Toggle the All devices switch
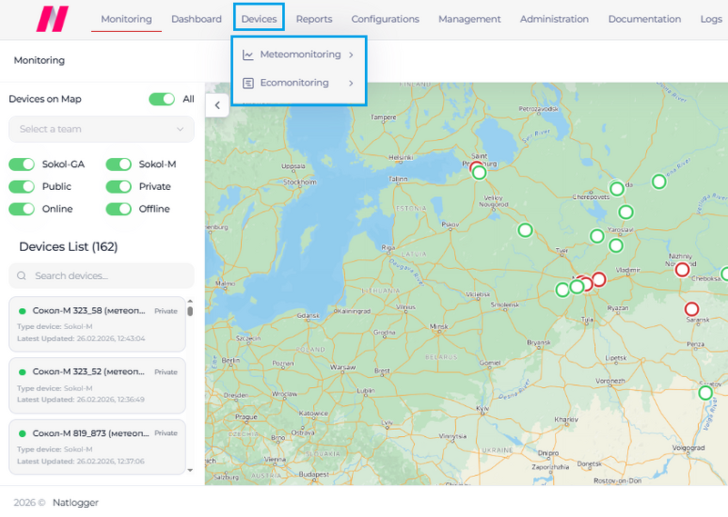This screenshot has height=517, width=728. (x=162, y=99)
